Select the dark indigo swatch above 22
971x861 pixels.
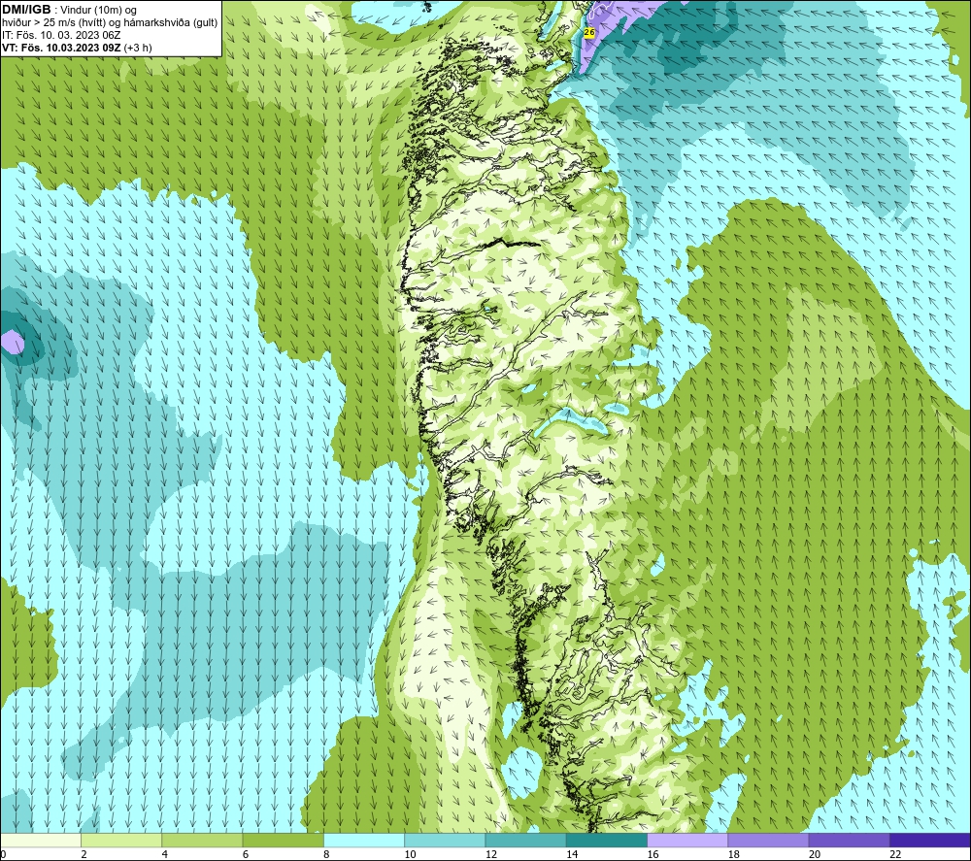tap(930, 840)
